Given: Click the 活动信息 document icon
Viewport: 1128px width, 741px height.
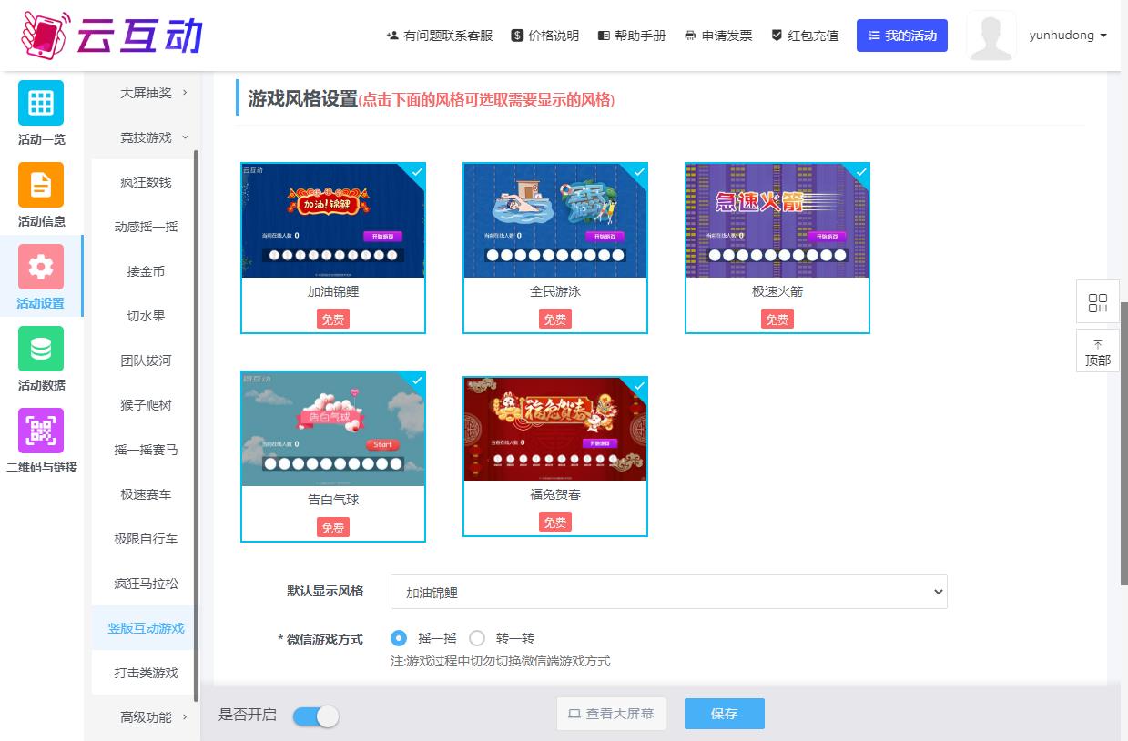Looking at the screenshot, I should (x=41, y=185).
